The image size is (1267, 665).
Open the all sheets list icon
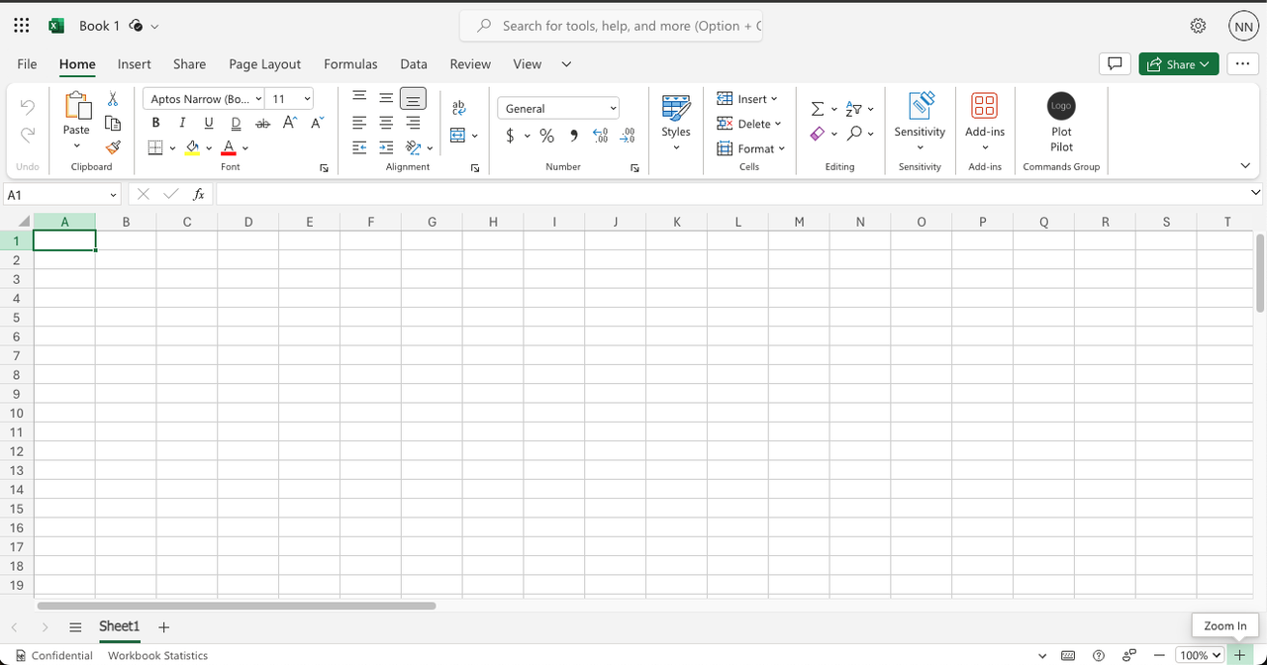tap(75, 627)
